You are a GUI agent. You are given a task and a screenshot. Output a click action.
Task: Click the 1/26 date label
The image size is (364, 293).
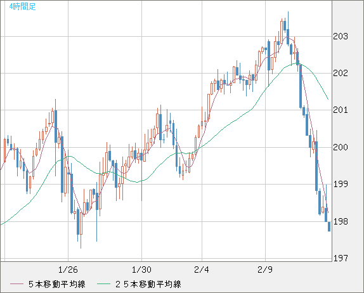[x=68, y=270]
